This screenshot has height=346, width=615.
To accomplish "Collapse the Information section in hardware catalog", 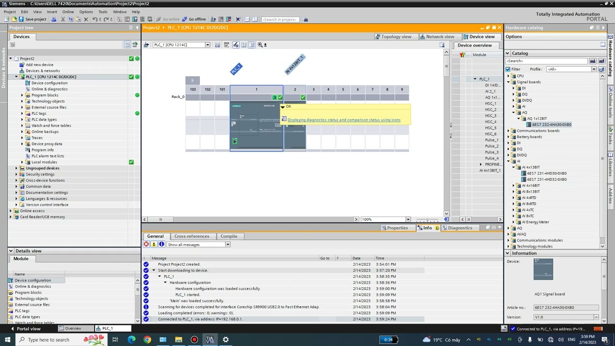I will tap(507, 253).
